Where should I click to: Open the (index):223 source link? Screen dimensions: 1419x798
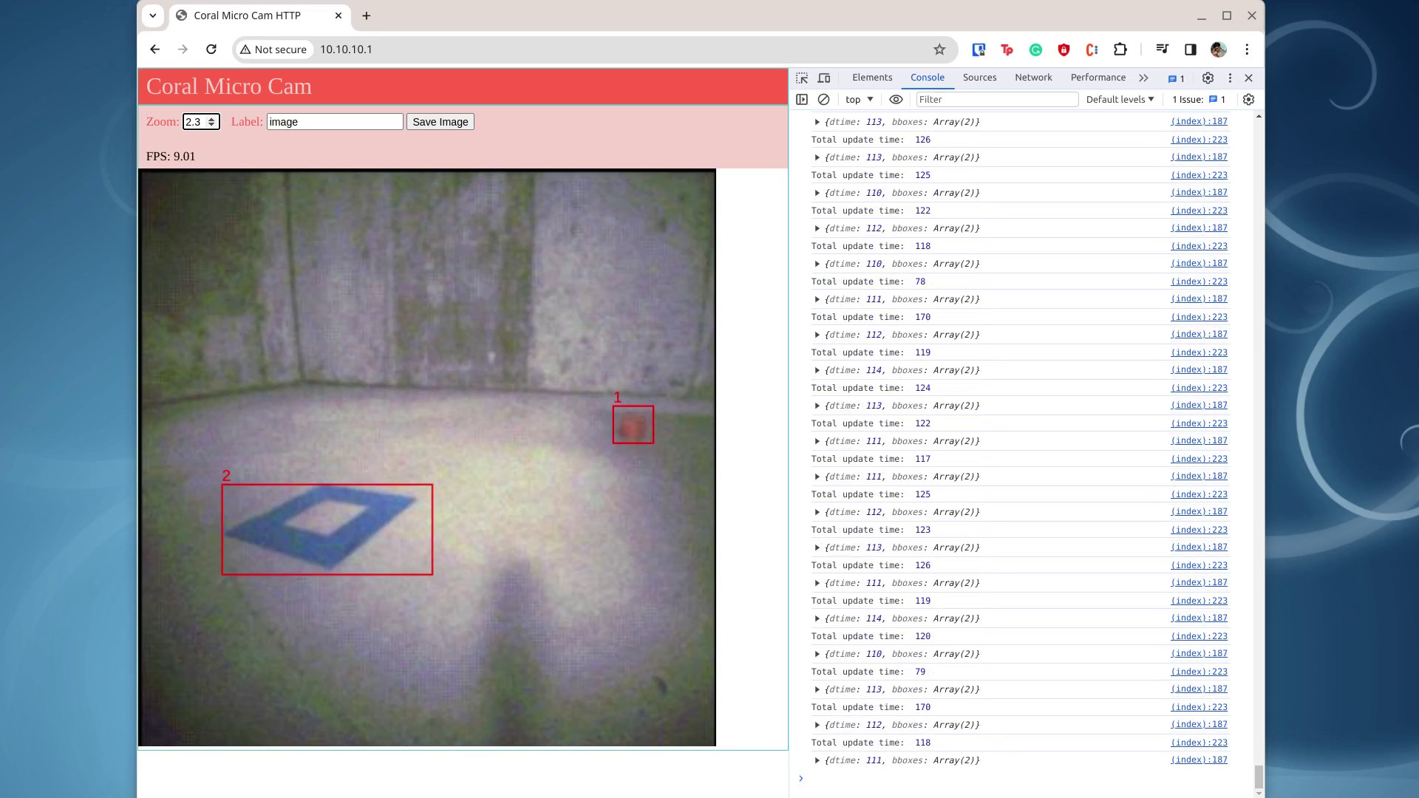coord(1197,139)
